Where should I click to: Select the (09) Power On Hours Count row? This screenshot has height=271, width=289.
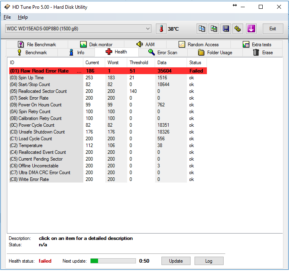pyautogui.click(x=108, y=105)
